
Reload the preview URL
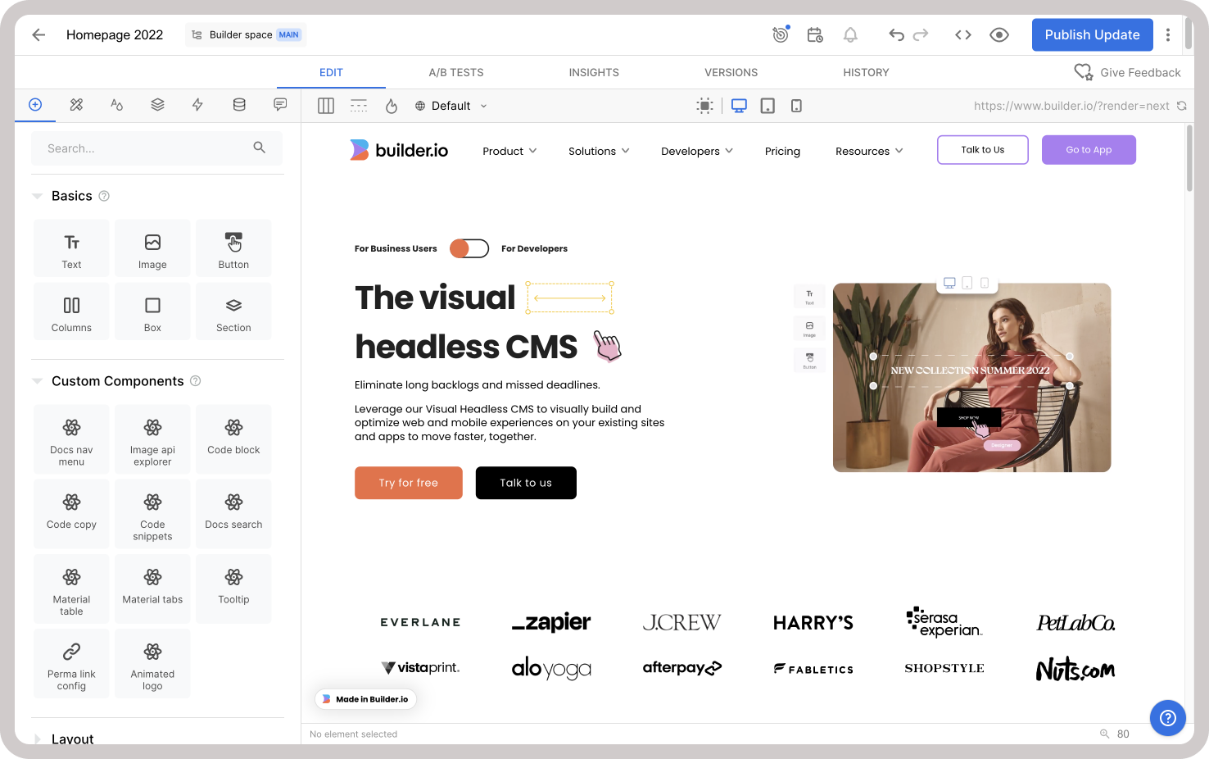tap(1181, 106)
